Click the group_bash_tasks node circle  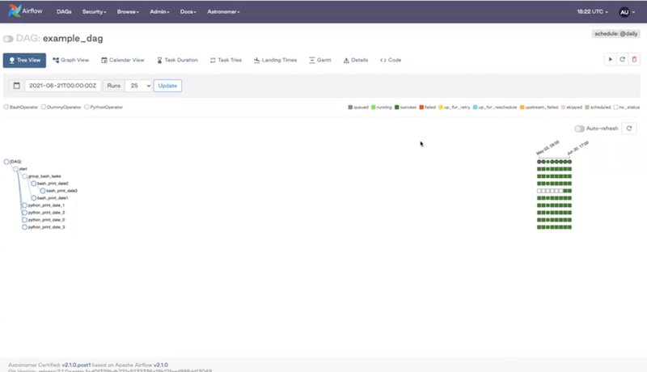click(24, 175)
